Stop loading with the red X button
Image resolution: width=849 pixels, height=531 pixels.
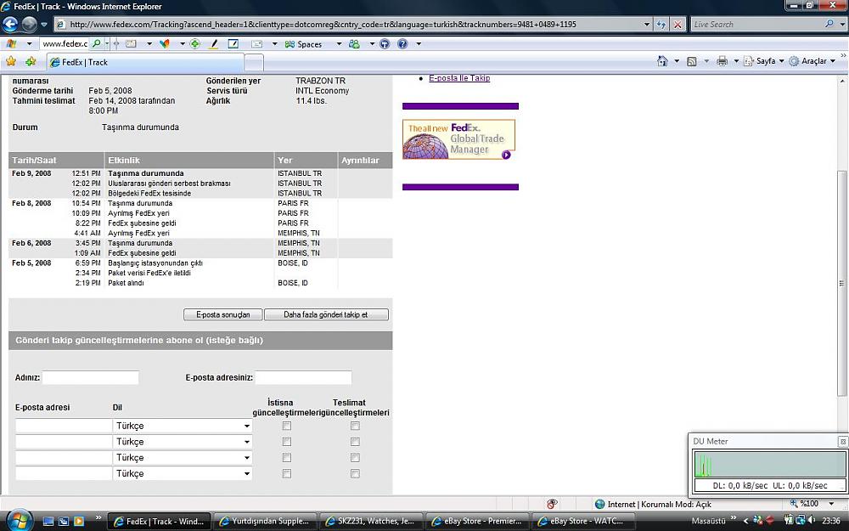point(678,25)
